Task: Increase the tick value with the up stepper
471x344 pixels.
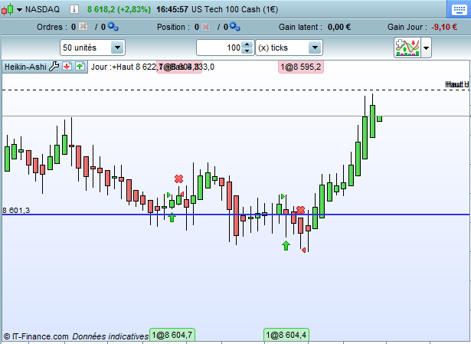Action: (x=247, y=44)
